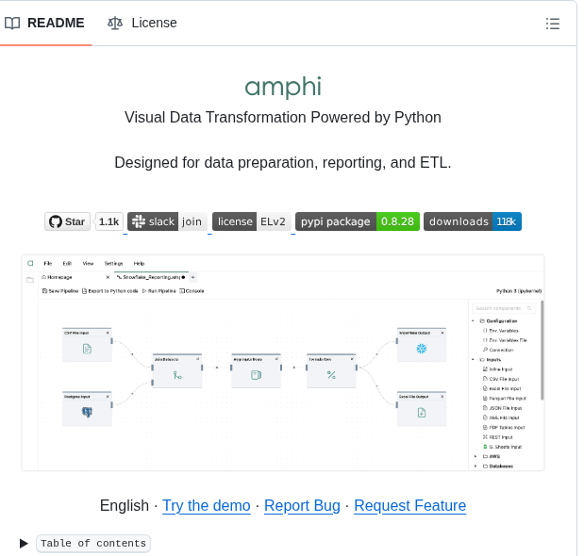Click the amphi logo
584x556 pixels.
(283, 88)
